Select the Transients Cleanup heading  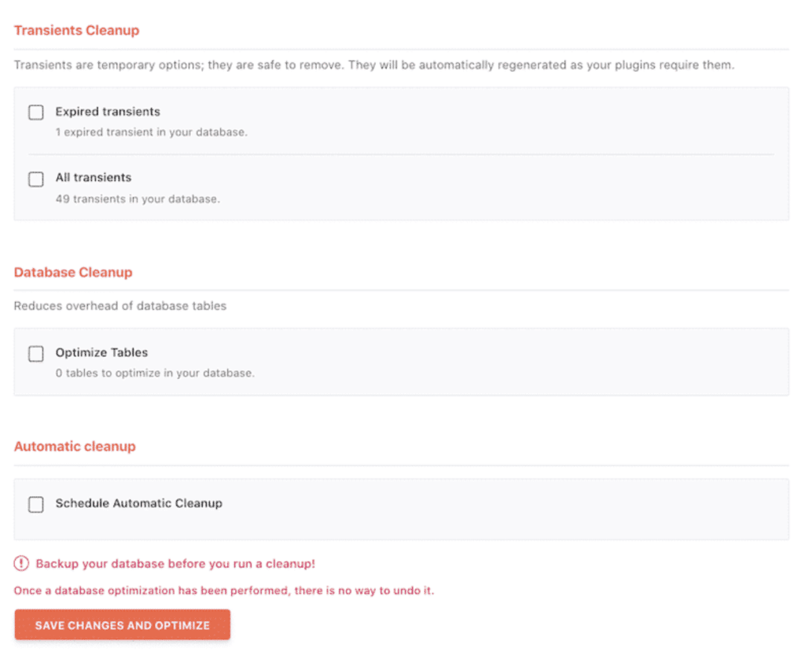[76, 31]
